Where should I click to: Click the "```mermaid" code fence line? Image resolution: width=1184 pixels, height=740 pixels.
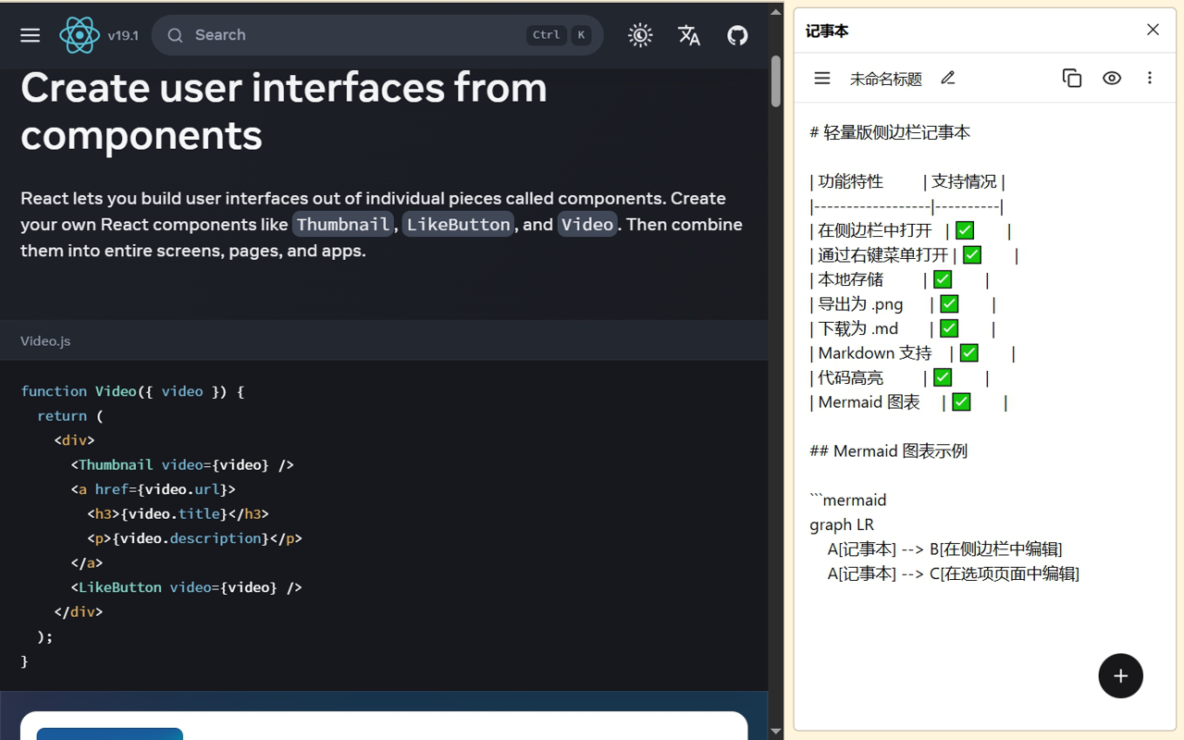[848, 500]
